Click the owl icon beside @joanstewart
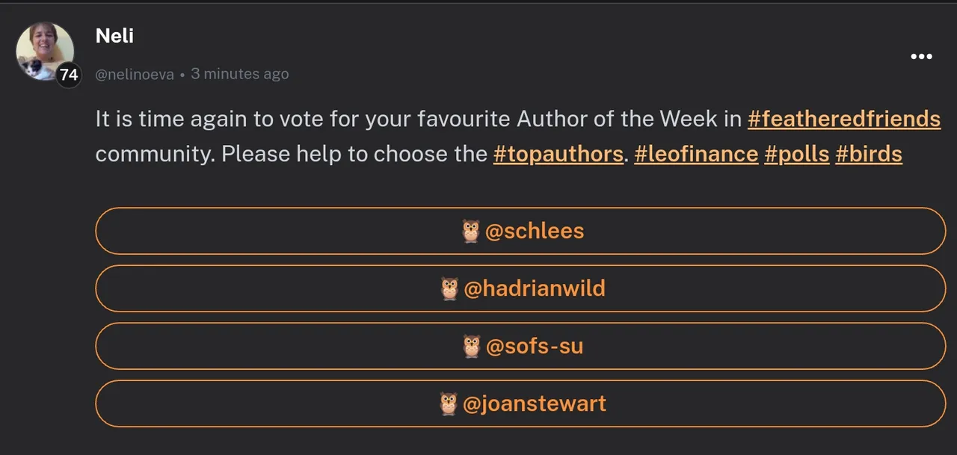Screen dimensions: 957x455 point(448,403)
